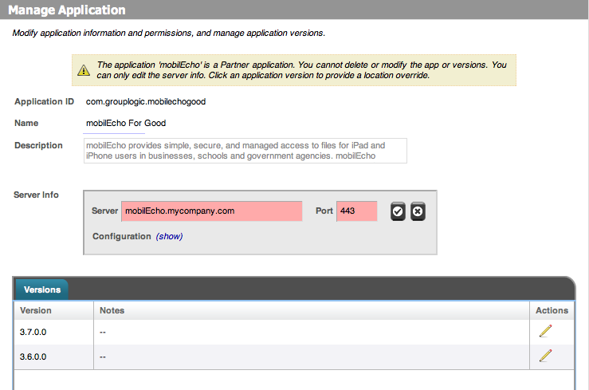Show the Configuration details
Screen dimensions: 589x390
(x=170, y=236)
